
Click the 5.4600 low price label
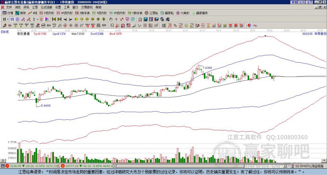45,105
